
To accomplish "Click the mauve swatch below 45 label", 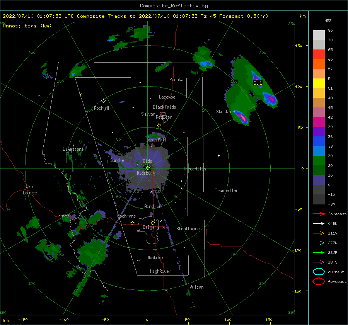I will 319,112.
